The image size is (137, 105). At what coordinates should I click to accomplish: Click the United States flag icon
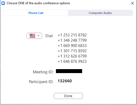click(32, 36)
